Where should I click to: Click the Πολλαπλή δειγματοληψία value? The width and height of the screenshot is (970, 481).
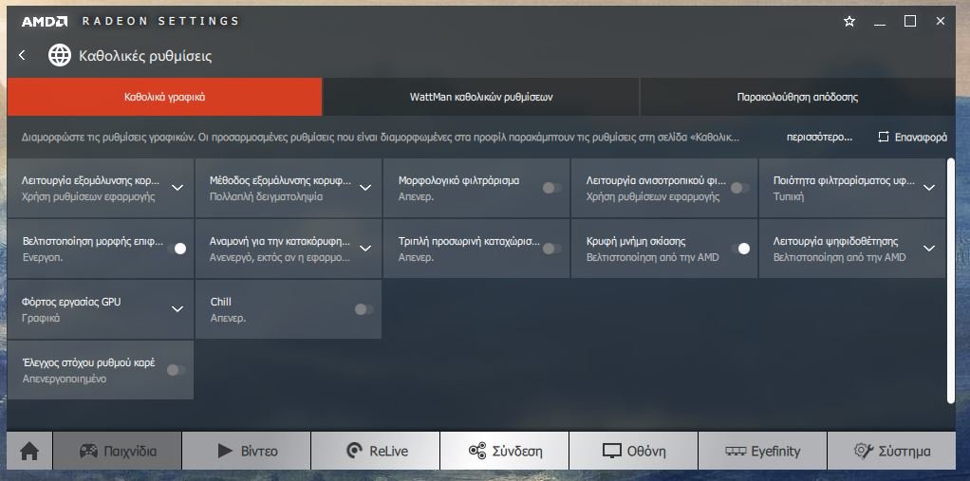266,196
